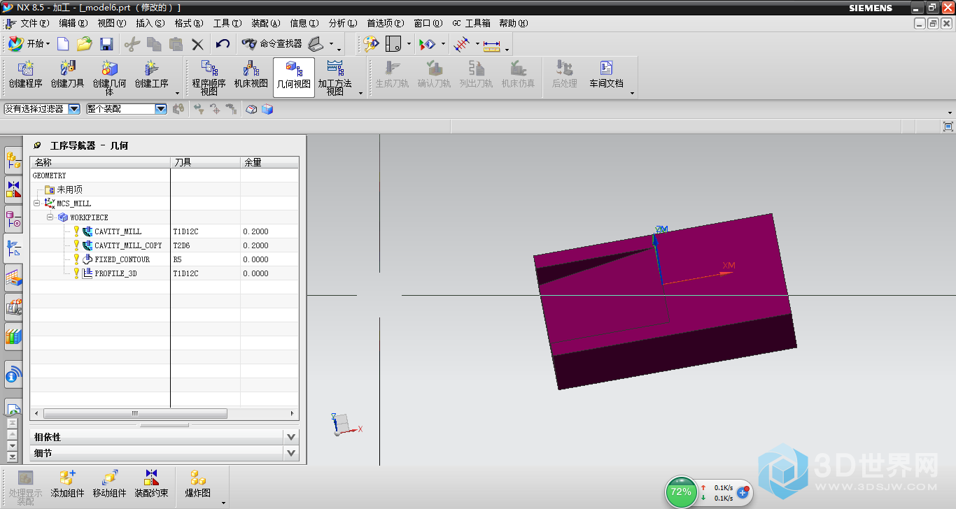Open the Insert (插入) menu
This screenshot has width=956, height=509.
click(150, 23)
